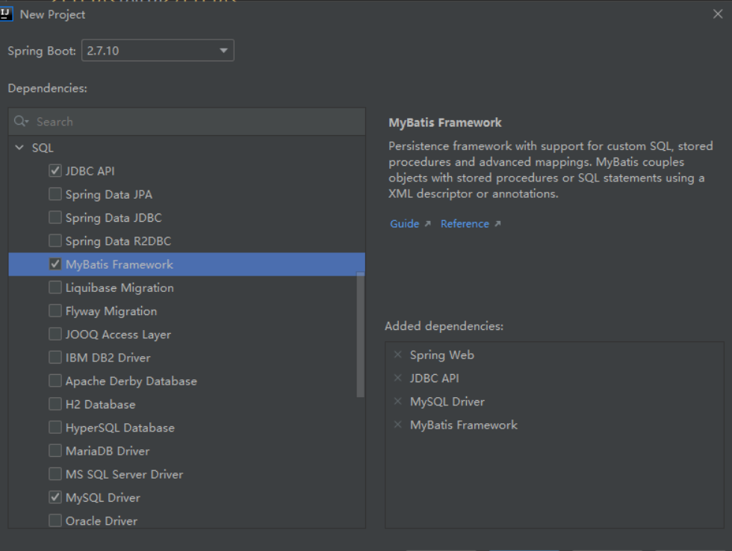732x551 pixels.
Task: Tick the Flyway Migration checkbox
Action: 55,311
